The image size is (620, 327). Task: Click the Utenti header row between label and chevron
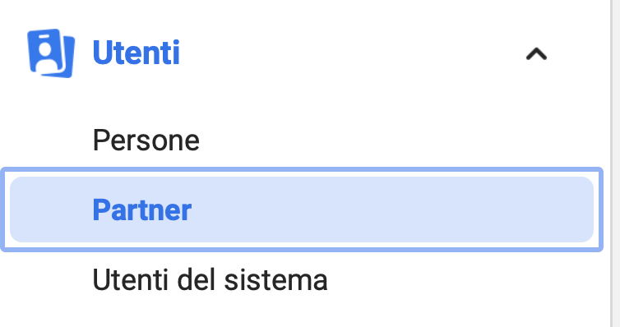tap(352, 53)
